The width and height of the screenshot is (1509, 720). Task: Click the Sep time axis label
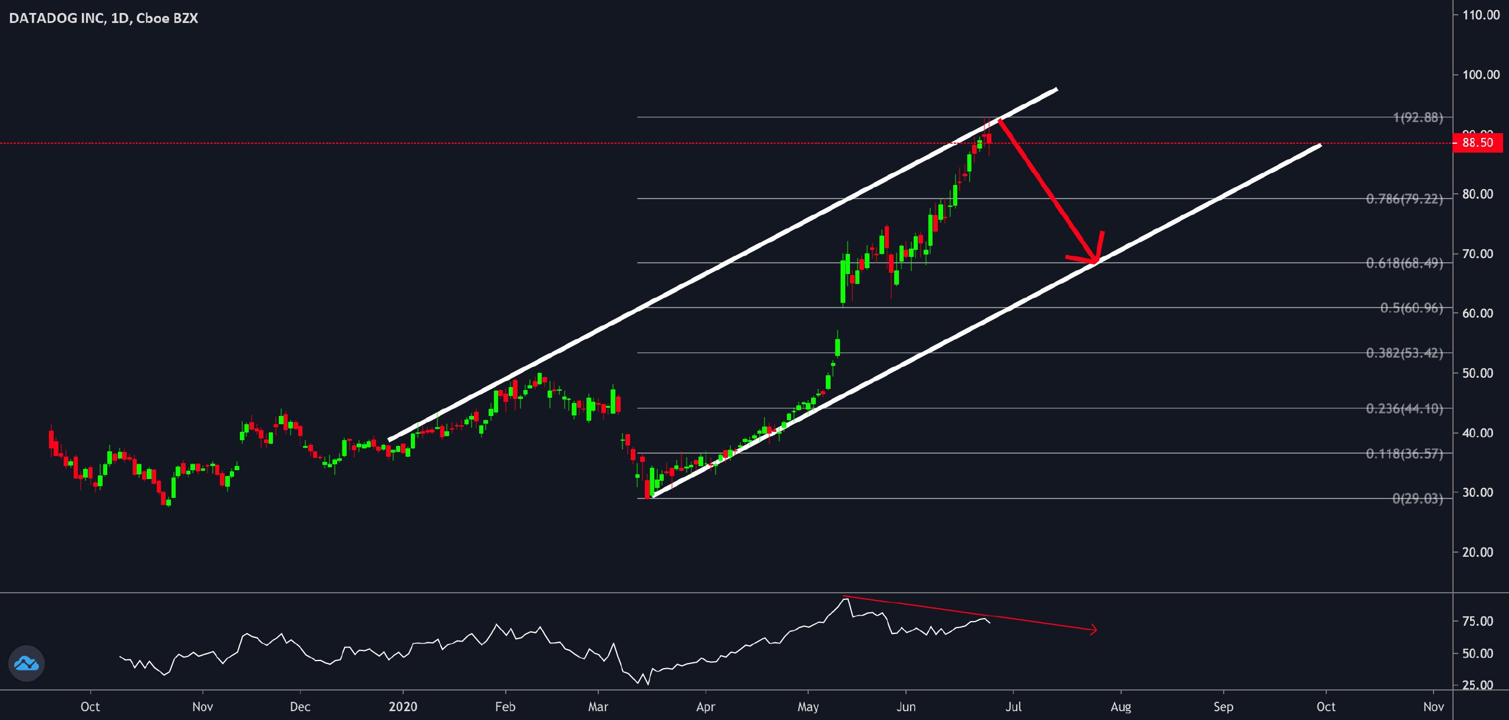(x=1223, y=706)
